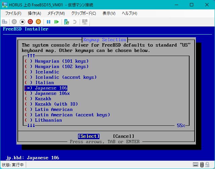Click the Keymap Selection dialog title
The height and width of the screenshot is (169, 215).
105,40
